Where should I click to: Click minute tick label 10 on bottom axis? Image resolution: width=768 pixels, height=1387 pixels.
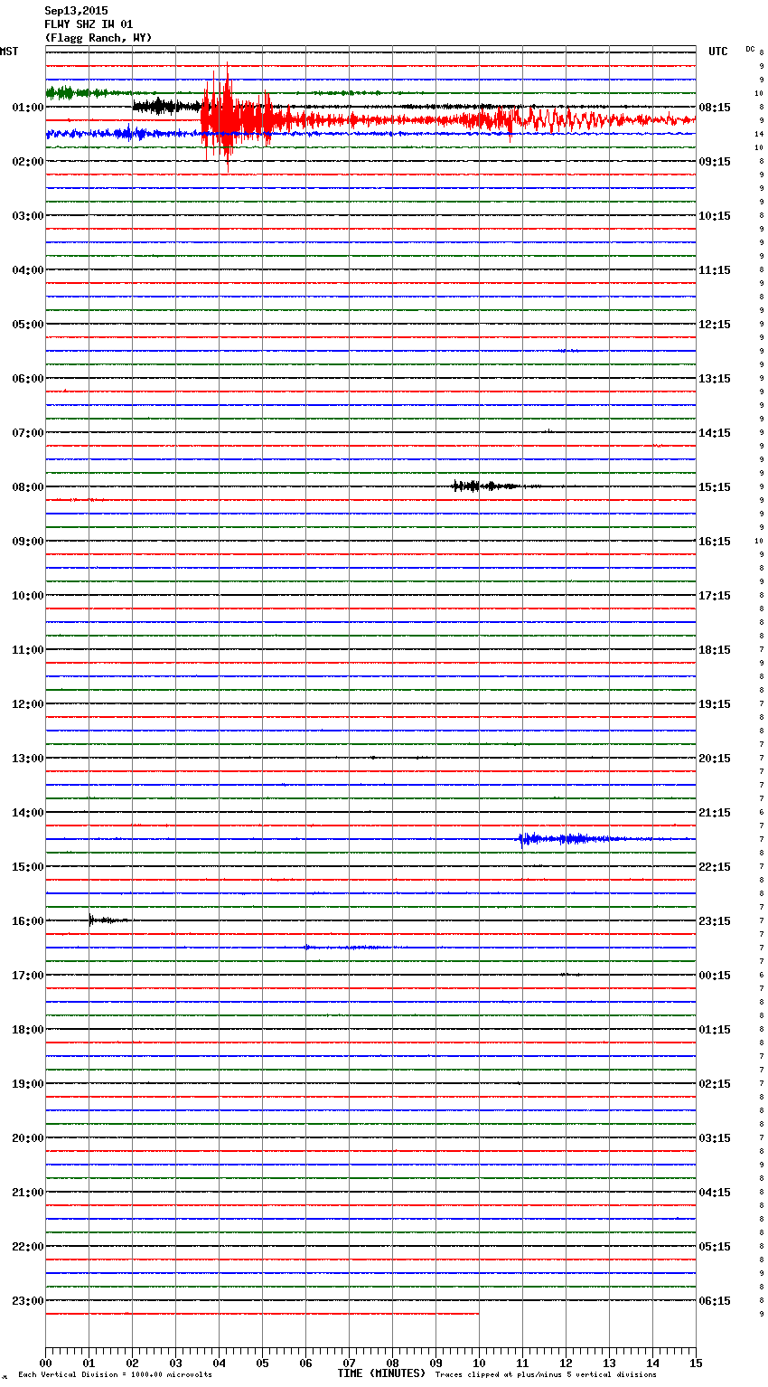479,1363
